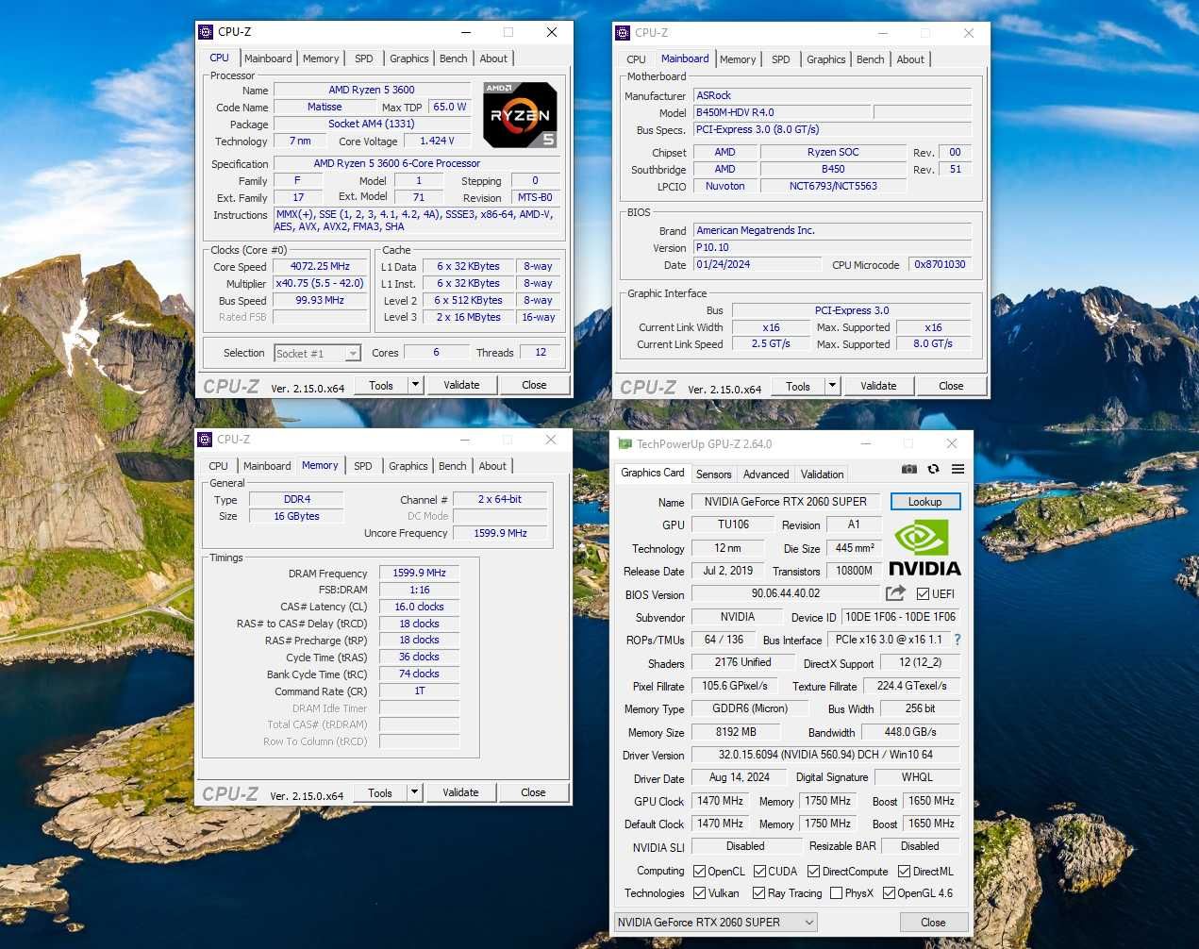Screen dimensions: 1199x949
Task: Click GPU-Z app icon in title bar
Action: point(624,443)
